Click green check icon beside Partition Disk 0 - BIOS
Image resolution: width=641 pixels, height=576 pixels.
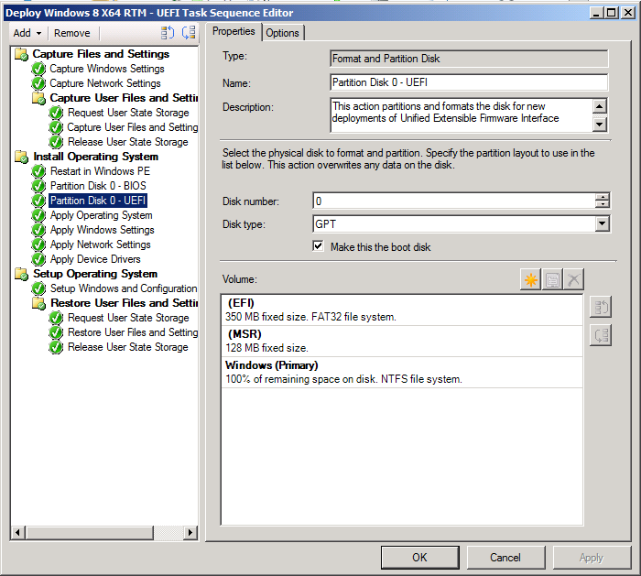(38, 186)
